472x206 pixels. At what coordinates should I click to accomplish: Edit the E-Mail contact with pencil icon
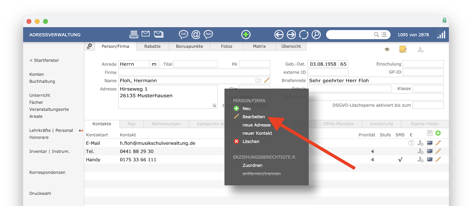[438, 143]
